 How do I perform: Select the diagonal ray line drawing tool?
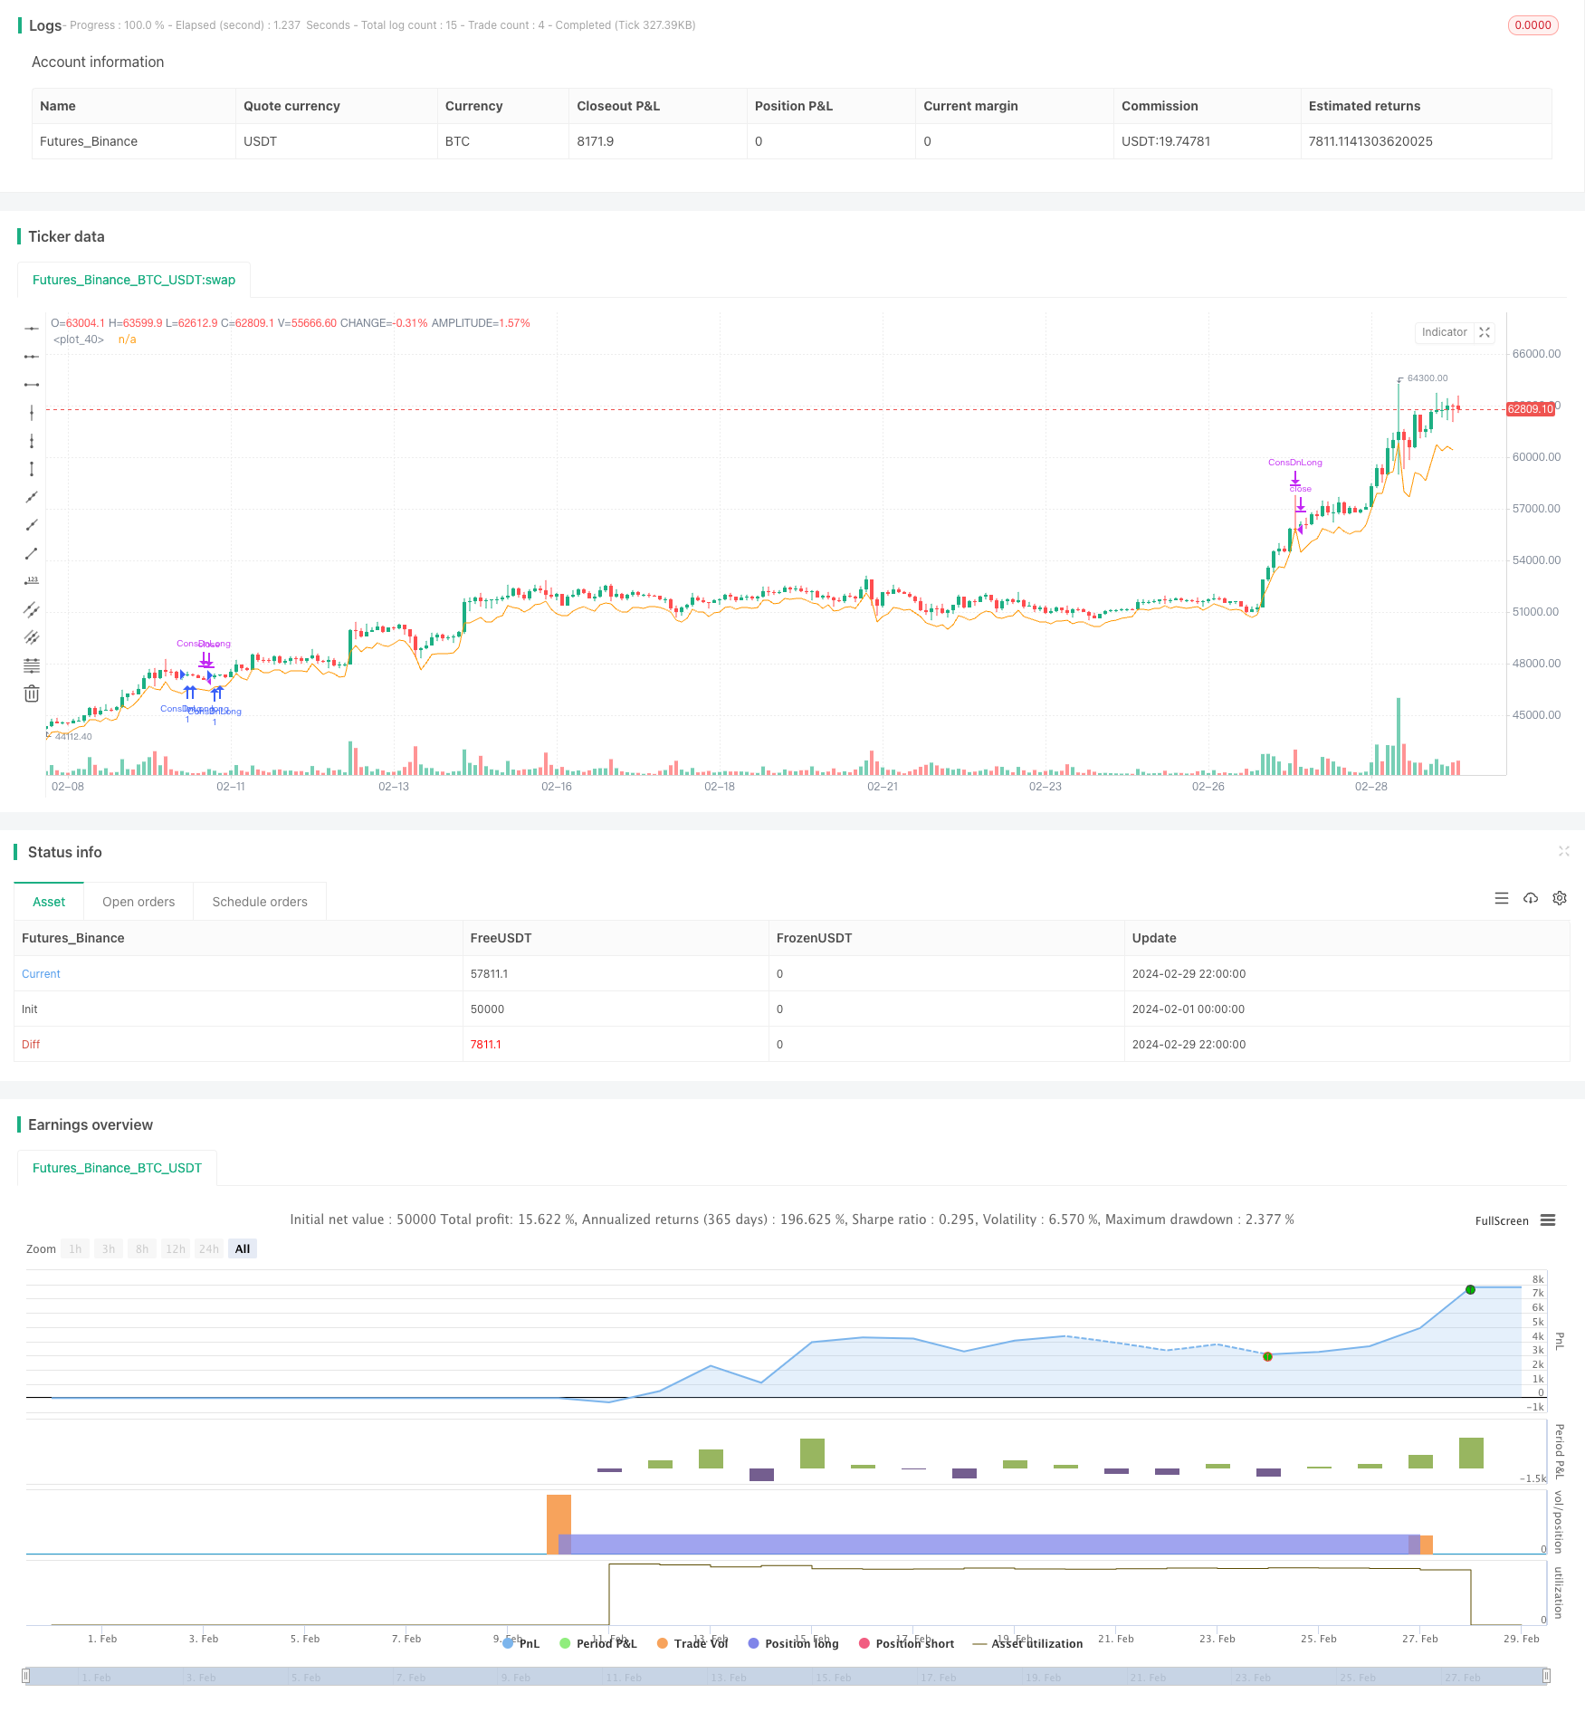click(x=32, y=525)
